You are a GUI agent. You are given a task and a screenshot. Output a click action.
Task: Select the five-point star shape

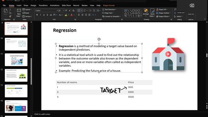139,16
